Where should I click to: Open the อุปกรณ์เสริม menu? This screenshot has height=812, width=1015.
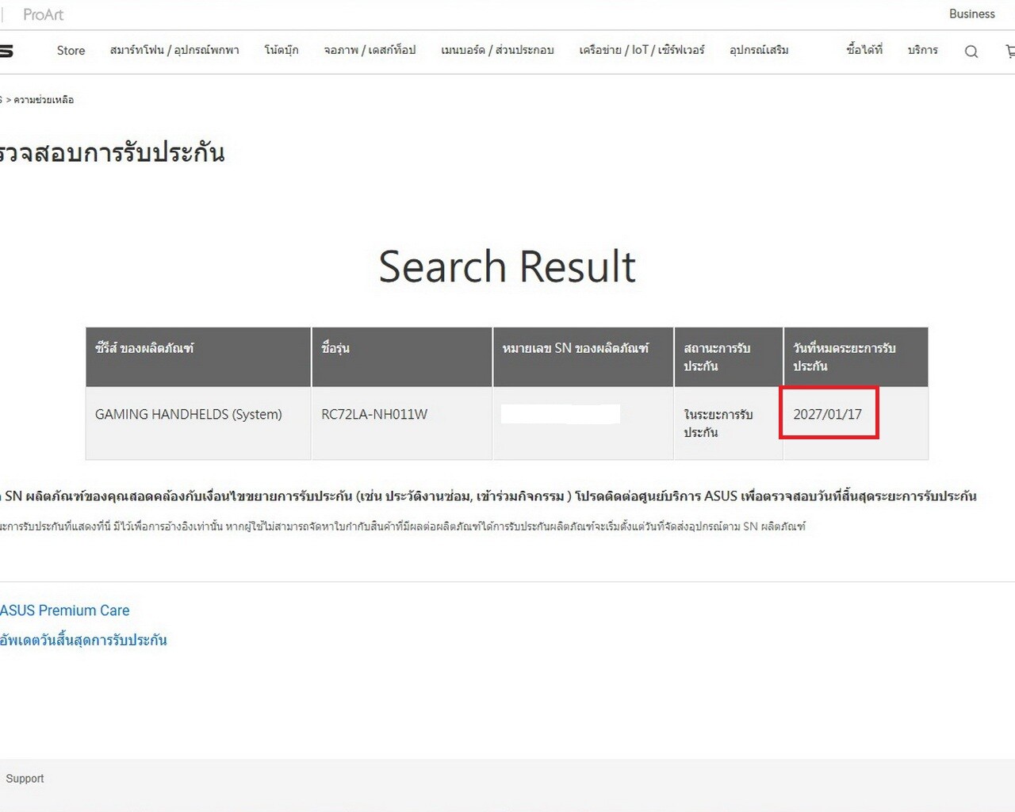click(x=759, y=50)
